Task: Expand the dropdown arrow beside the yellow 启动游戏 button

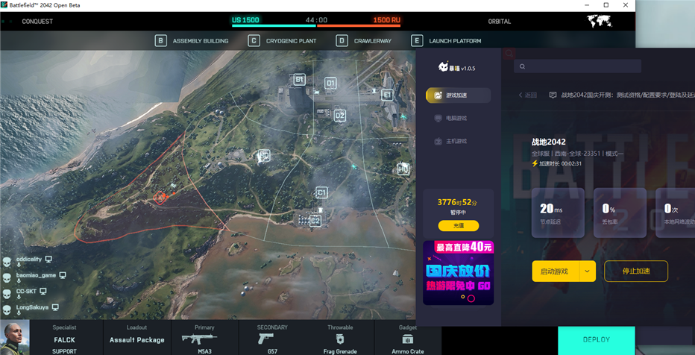Action: pos(588,271)
